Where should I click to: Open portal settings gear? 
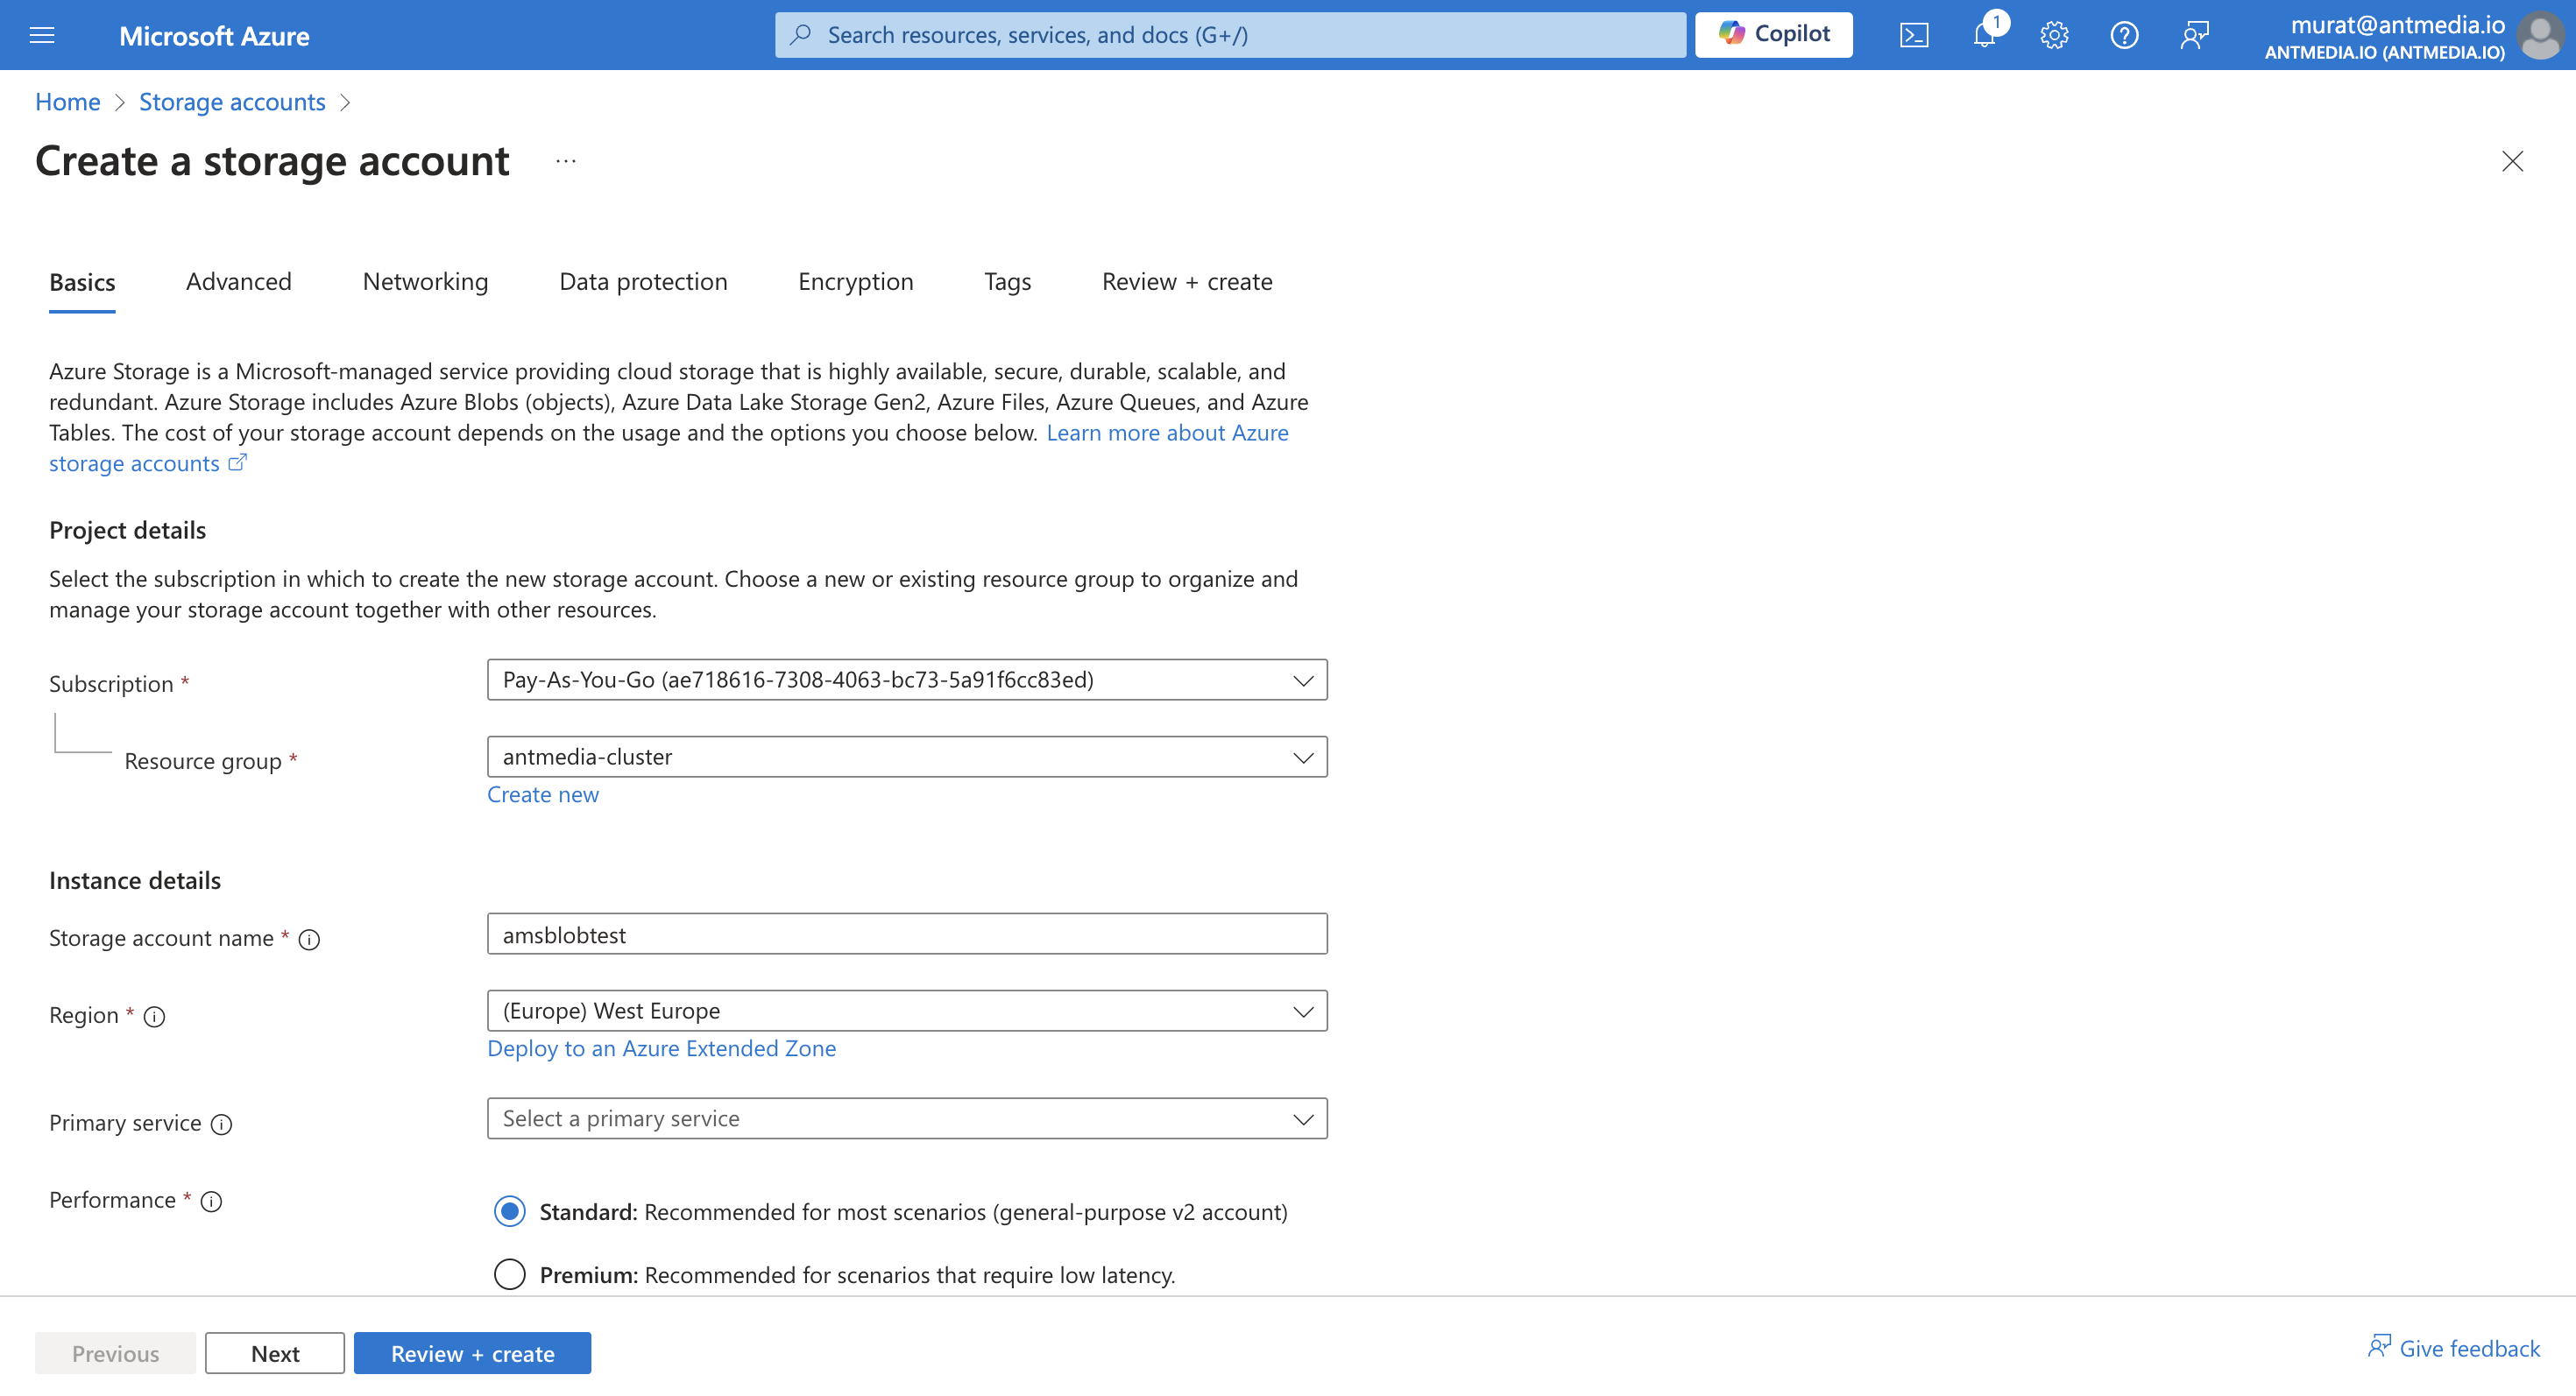2054,35
